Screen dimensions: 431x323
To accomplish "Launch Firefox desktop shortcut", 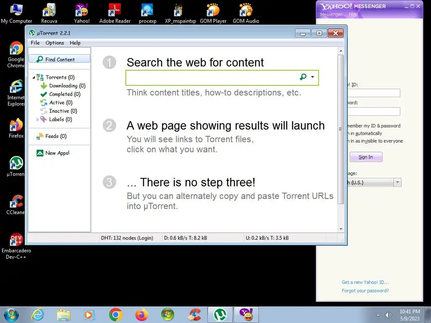I will tap(16, 128).
